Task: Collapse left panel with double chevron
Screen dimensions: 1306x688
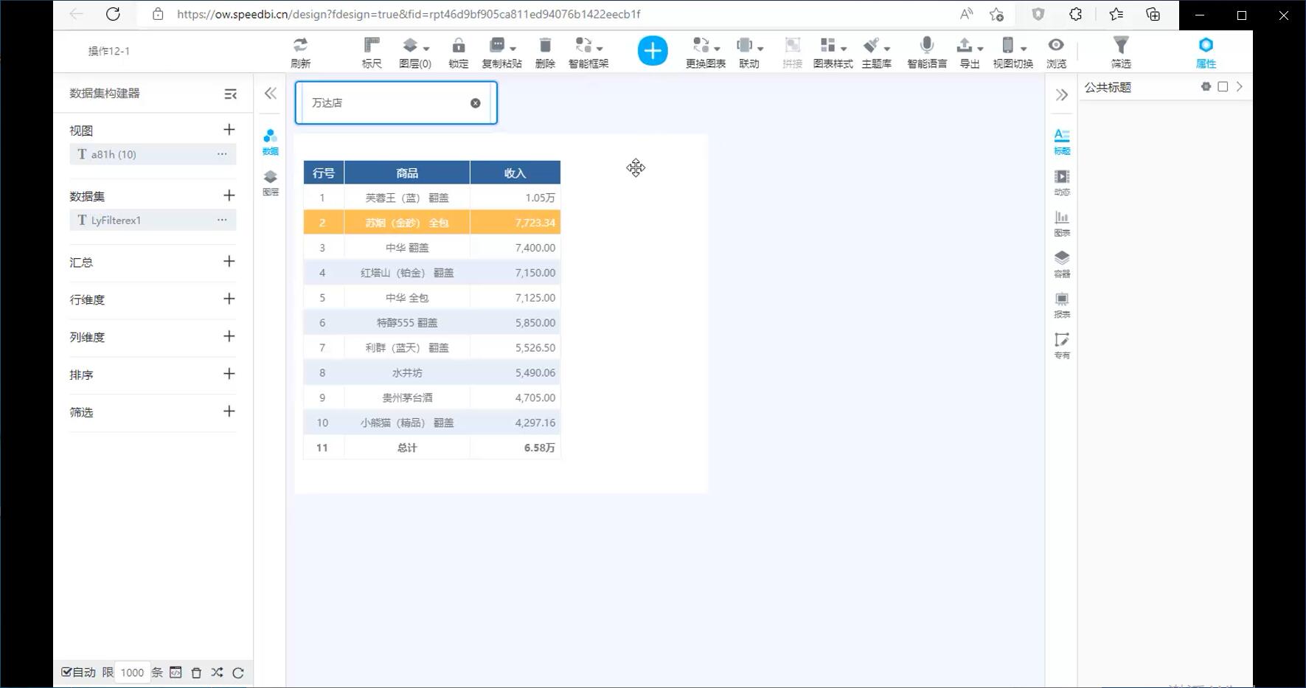Action: point(271,94)
